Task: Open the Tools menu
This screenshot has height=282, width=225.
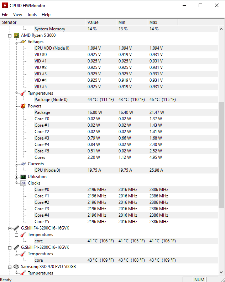Action: [x=32, y=15]
